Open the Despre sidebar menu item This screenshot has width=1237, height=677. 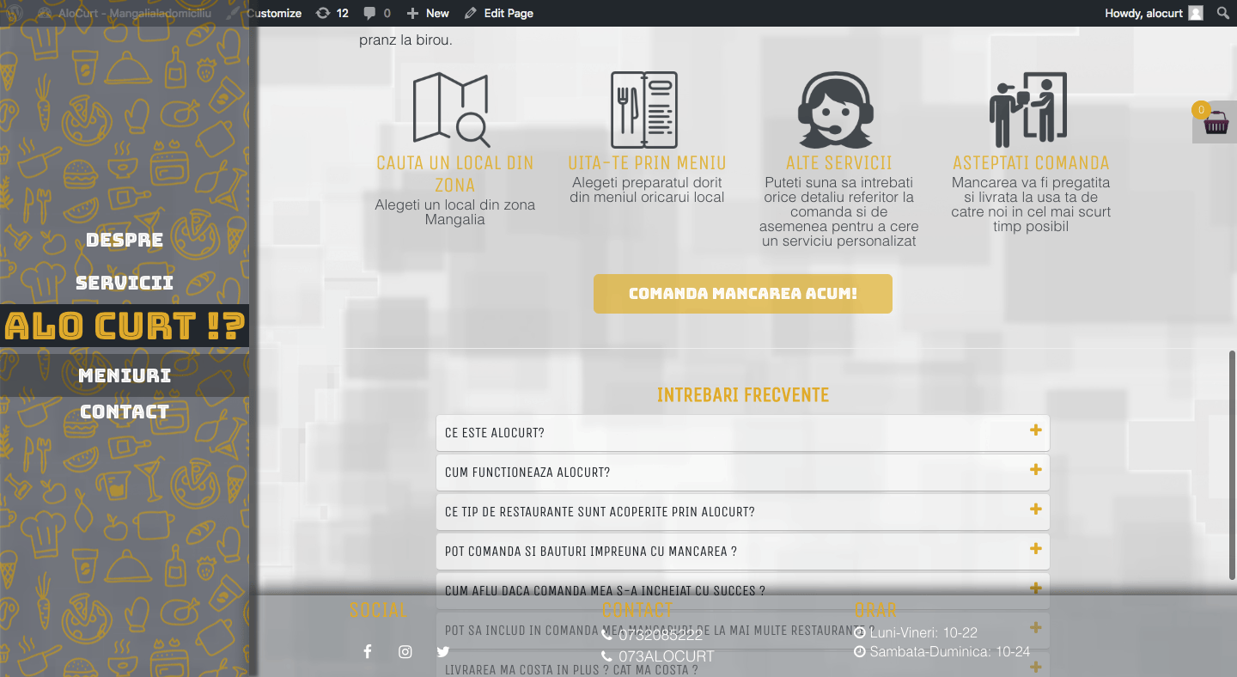(x=125, y=240)
